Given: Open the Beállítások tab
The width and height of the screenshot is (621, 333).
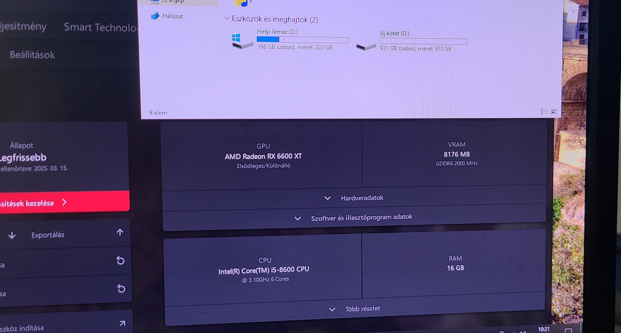Looking at the screenshot, I should click(x=32, y=55).
